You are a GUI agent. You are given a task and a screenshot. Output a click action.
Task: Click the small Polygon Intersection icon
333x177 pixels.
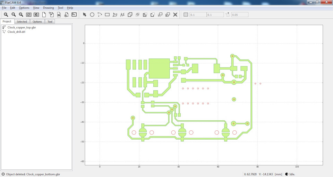[137, 15]
